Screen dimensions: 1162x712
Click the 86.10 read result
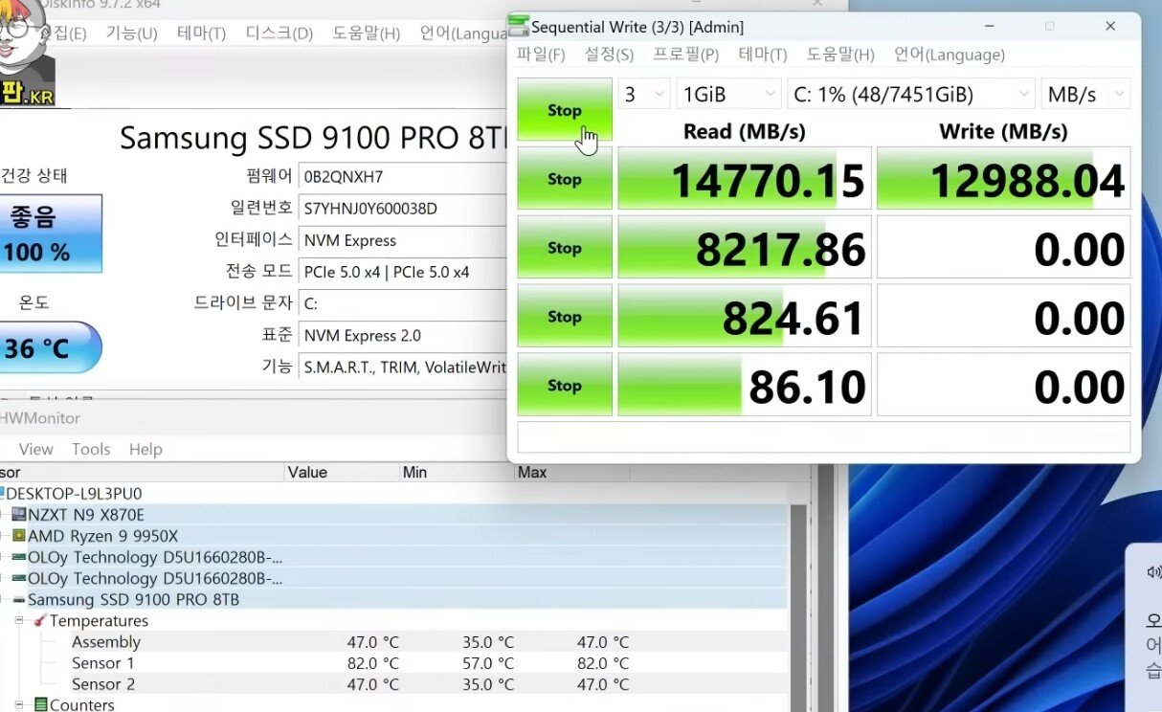pyautogui.click(x=745, y=385)
